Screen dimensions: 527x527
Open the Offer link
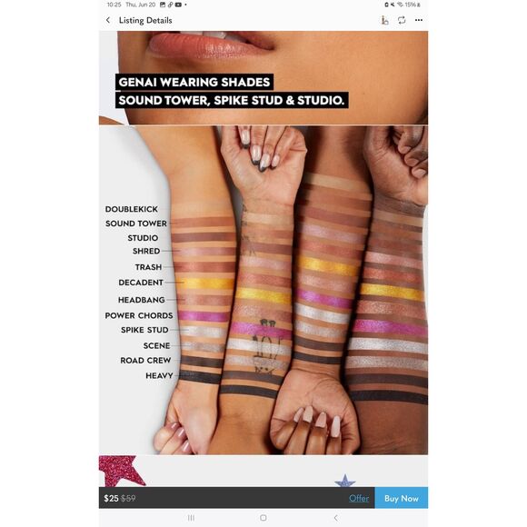(359, 498)
